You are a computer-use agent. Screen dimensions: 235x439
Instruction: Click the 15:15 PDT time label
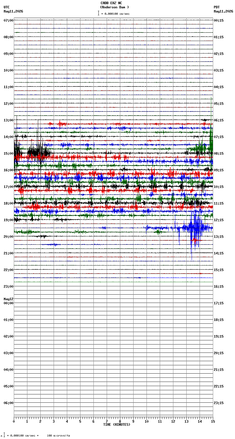point(219,270)
